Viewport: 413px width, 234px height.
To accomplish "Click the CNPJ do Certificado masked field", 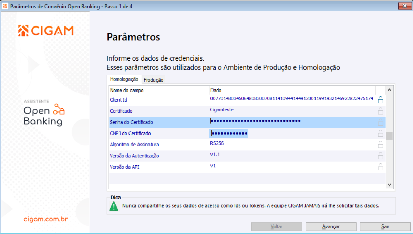I will [x=229, y=134].
